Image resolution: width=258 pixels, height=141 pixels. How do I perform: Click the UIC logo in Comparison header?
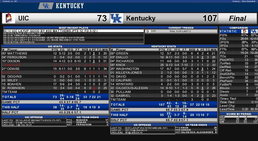point(245,31)
